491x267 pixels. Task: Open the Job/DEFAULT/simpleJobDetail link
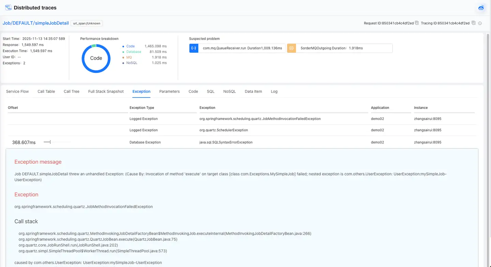pos(36,23)
